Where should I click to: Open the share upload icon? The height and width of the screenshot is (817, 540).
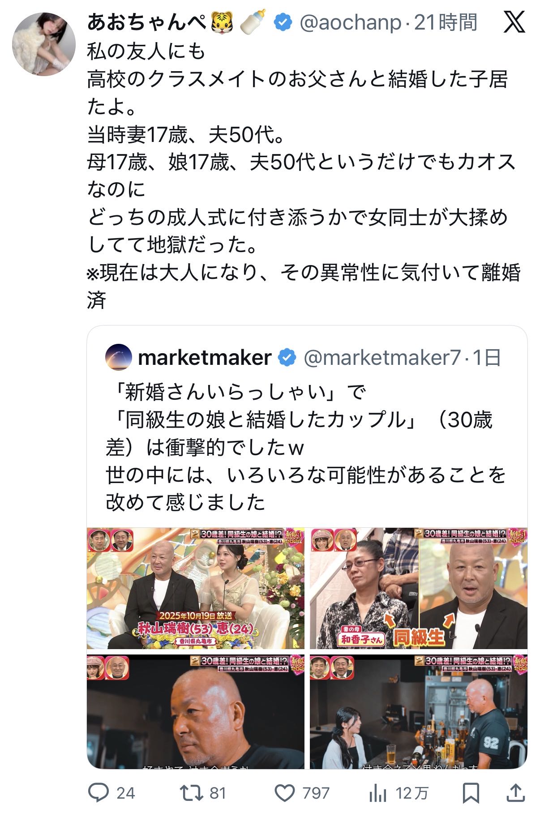tap(516, 793)
